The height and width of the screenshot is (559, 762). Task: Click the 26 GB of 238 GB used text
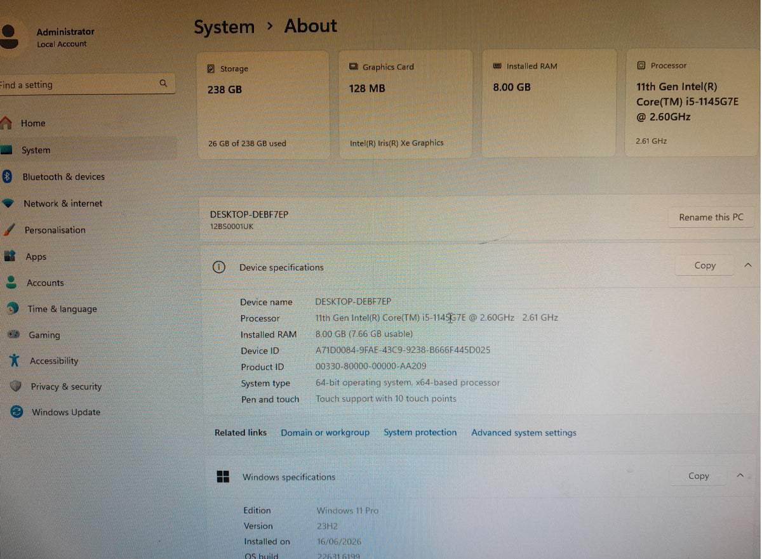tap(247, 143)
